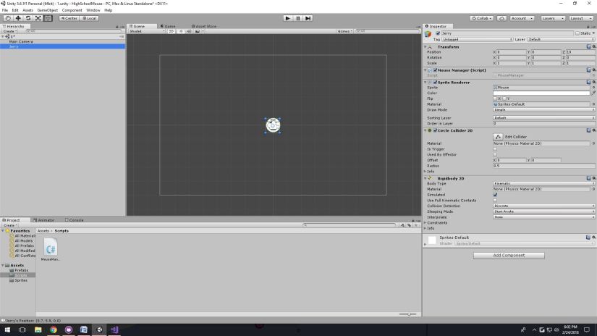The image size is (597, 336).
Task: Open the GameObject menu
Action: 47,10
